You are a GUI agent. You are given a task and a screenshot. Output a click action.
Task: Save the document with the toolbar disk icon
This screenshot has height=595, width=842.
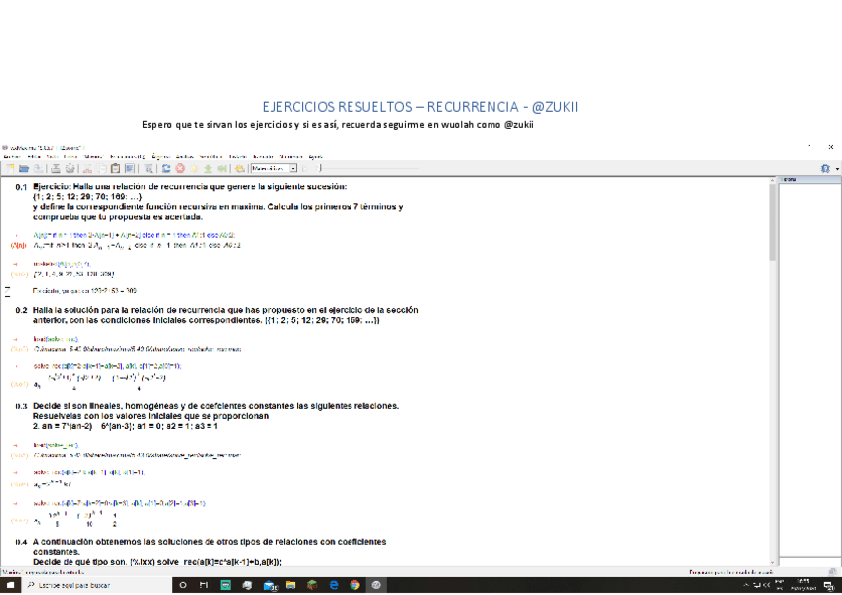38,168
